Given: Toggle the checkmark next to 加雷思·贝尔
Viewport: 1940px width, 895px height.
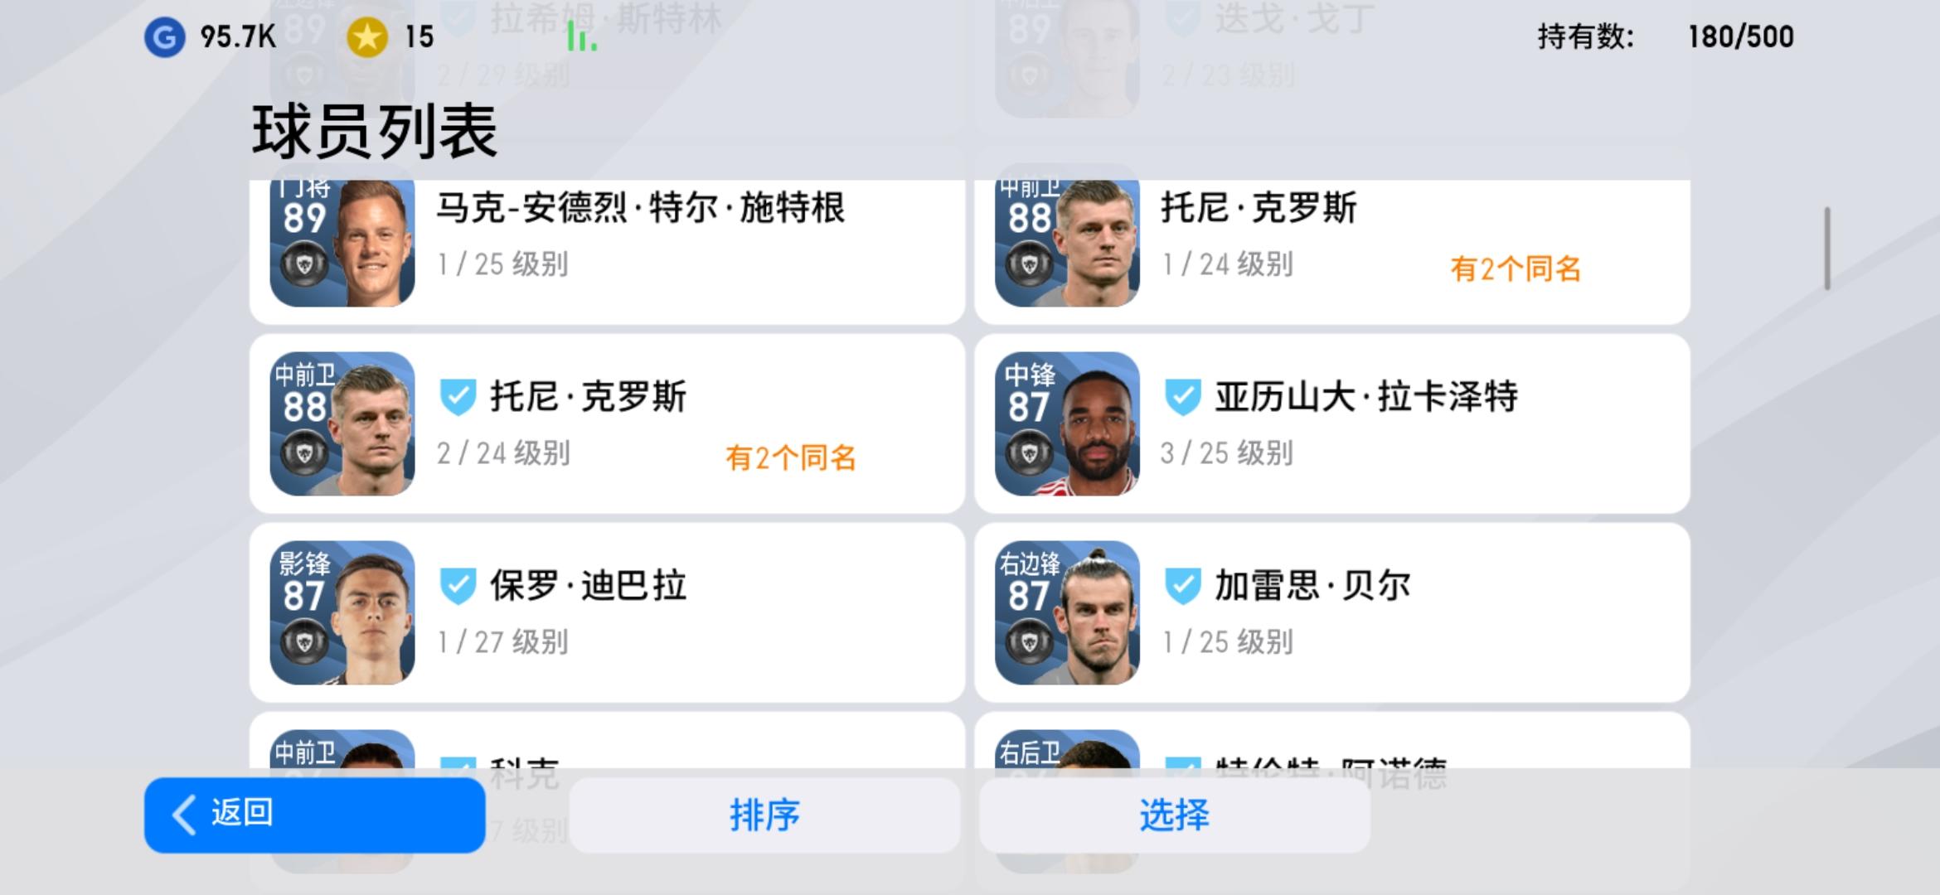Looking at the screenshot, I should coord(1182,586).
